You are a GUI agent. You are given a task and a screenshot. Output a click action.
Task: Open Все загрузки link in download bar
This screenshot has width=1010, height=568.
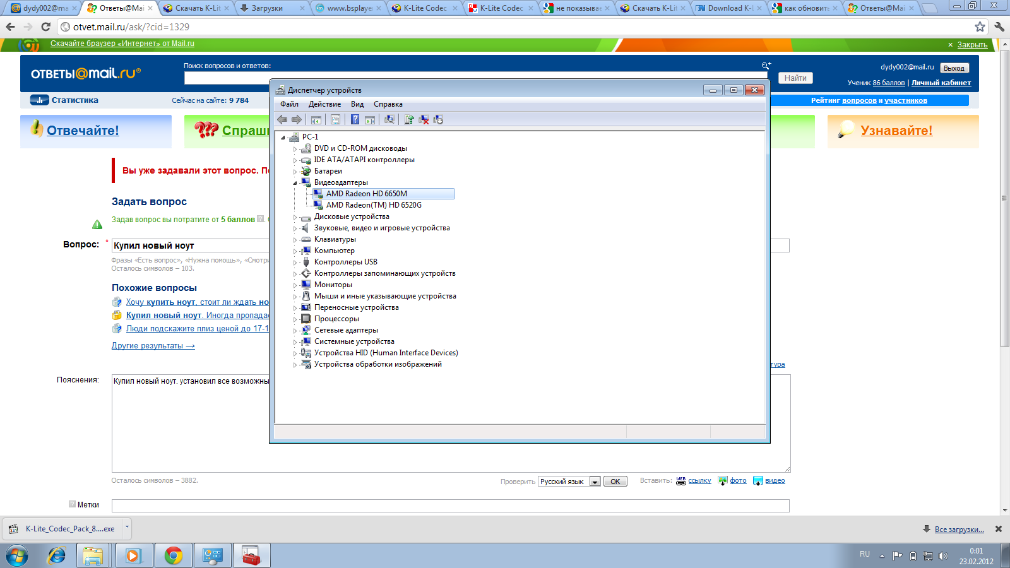[959, 530]
